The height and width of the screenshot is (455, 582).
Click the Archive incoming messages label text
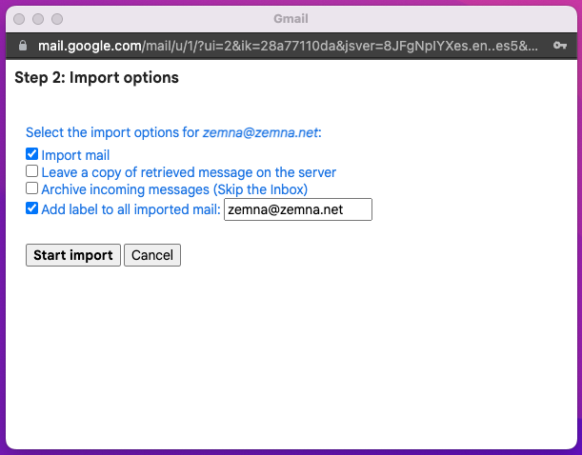[174, 189]
